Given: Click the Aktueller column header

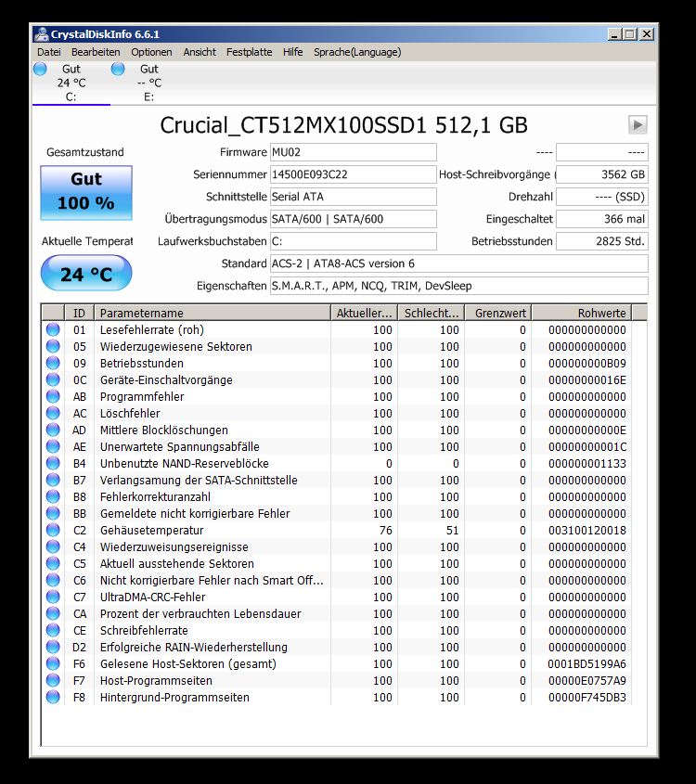Looking at the screenshot, I should [364, 313].
